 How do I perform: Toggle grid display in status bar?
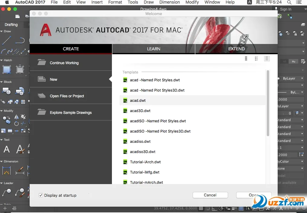(201, 208)
